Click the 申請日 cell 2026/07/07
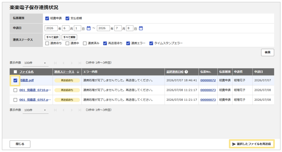The height and width of the screenshot is (152, 282). (262, 80)
